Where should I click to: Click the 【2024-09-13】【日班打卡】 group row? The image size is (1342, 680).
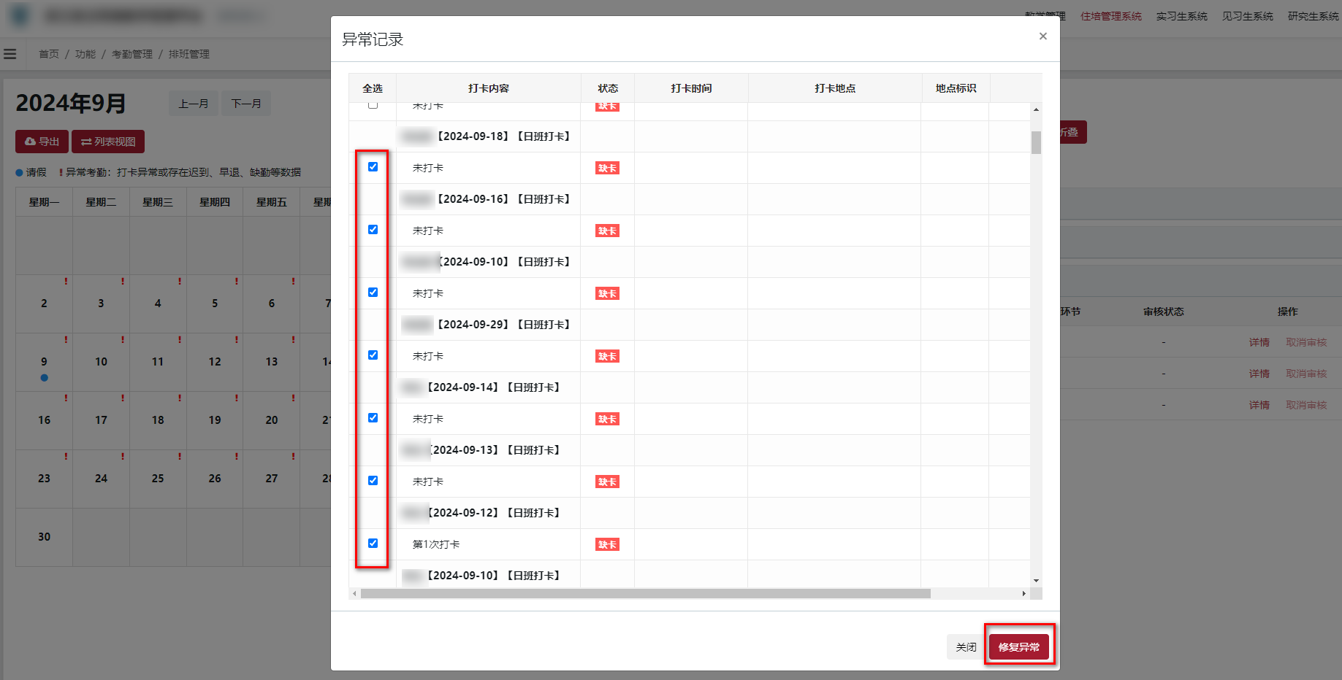(x=690, y=450)
